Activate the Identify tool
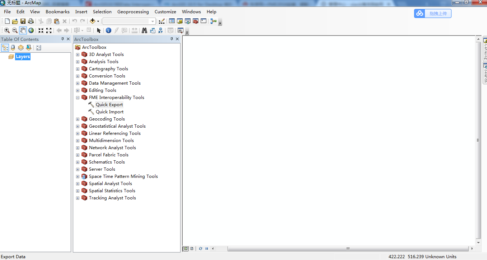The image size is (487, 260). [108, 30]
